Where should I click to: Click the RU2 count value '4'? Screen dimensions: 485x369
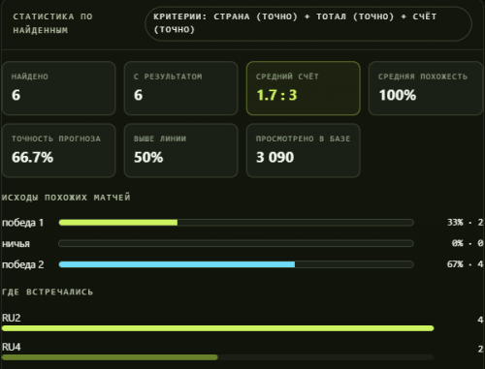[x=480, y=320]
